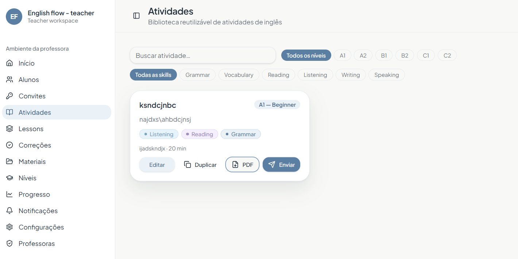Click the Buscar atividade search field
Viewport: 518px width, 259px height.
point(203,55)
